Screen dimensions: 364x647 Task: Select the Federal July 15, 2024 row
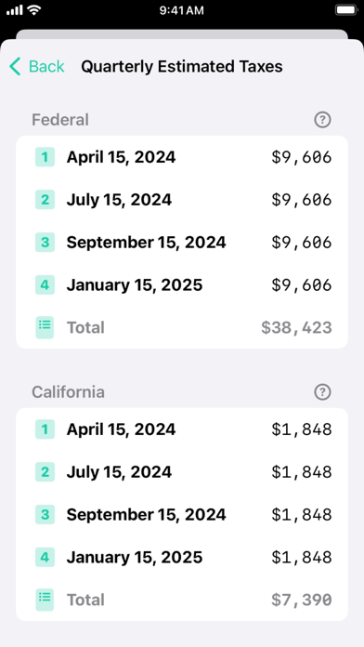pyautogui.click(x=182, y=200)
